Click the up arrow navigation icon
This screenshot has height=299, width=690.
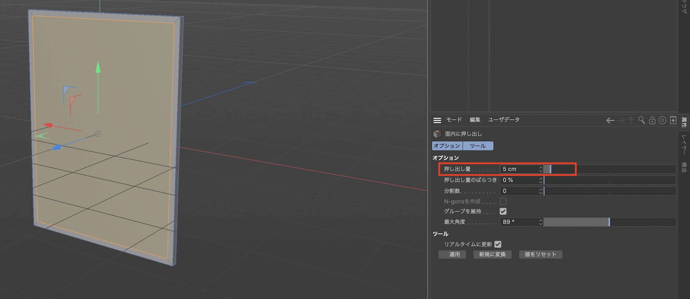(631, 120)
